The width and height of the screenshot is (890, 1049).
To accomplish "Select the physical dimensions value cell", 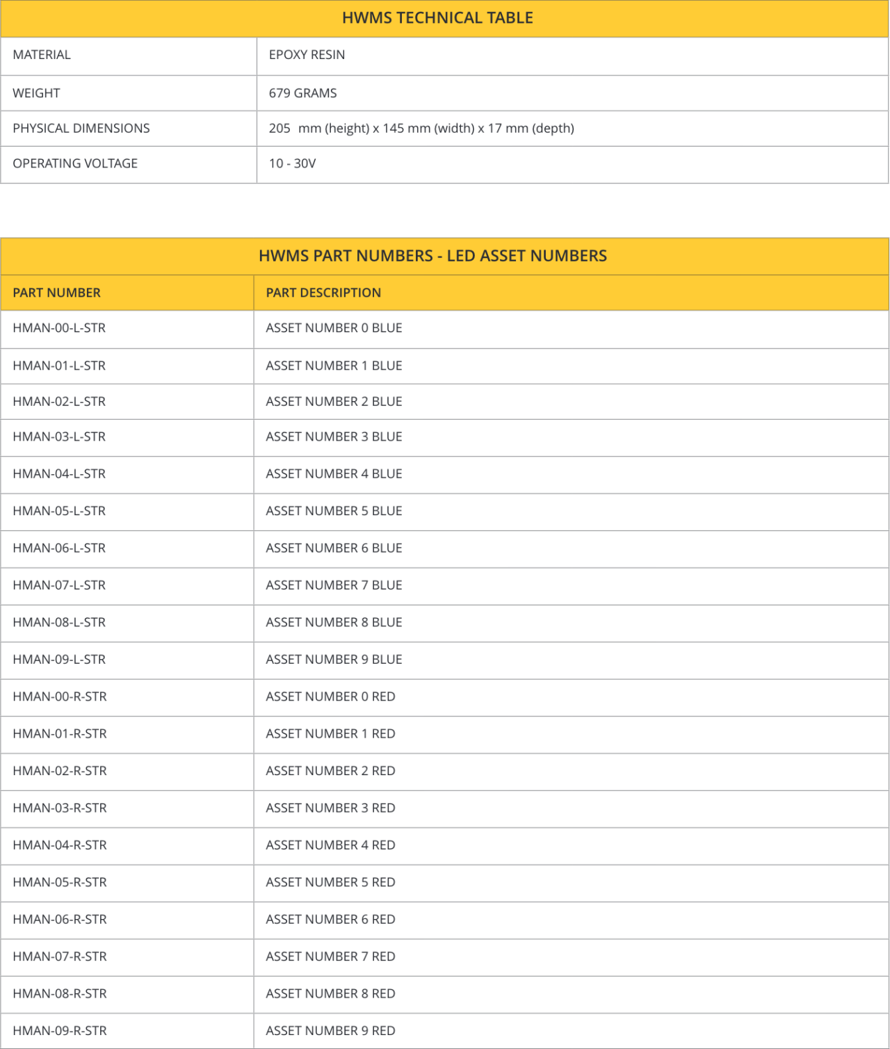I will pos(421,129).
